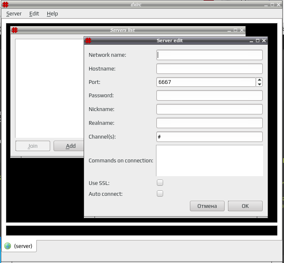
Task: Click the Channel(s) input field
Action: coord(210,137)
